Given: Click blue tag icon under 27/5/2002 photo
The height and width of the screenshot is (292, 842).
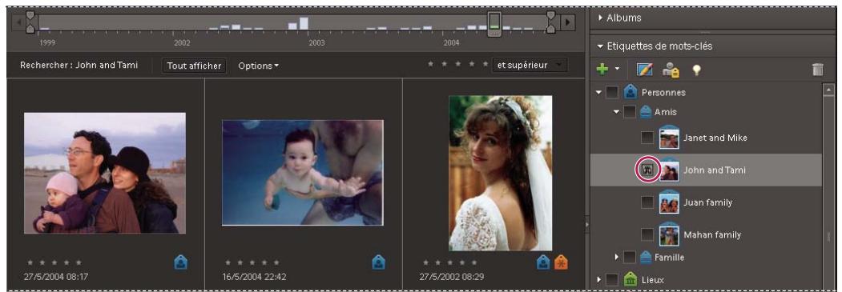Looking at the screenshot, I should pyautogui.click(x=543, y=262).
